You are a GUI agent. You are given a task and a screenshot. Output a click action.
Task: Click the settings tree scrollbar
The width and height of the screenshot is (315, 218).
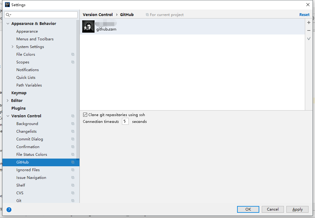(x=78, y=89)
